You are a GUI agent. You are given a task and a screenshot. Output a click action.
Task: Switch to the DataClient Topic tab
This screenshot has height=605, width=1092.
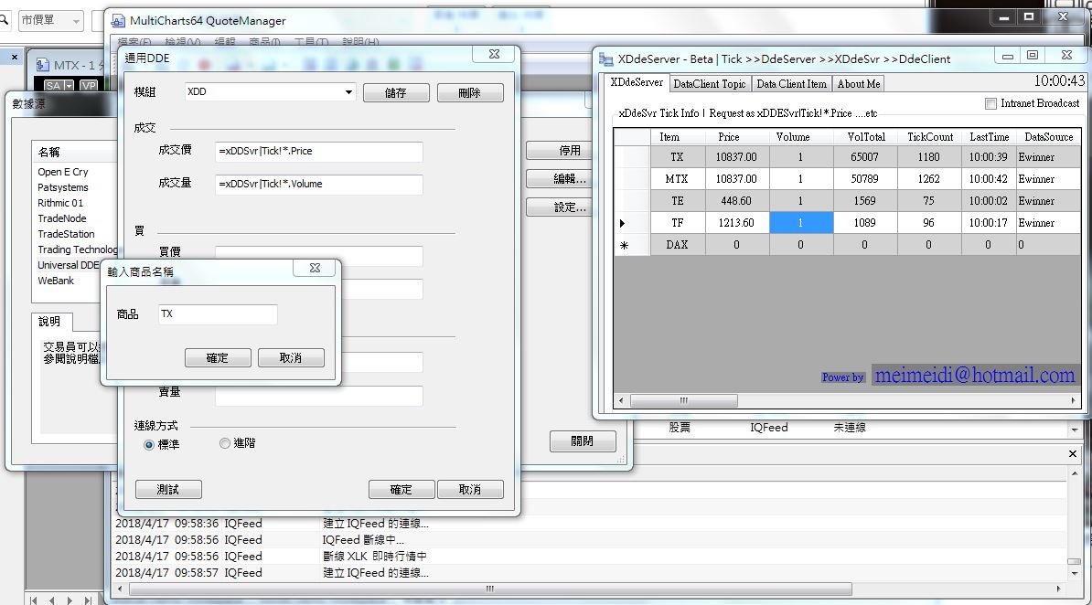(709, 83)
